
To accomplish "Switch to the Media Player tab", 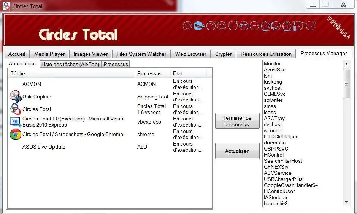I will click(x=49, y=54).
